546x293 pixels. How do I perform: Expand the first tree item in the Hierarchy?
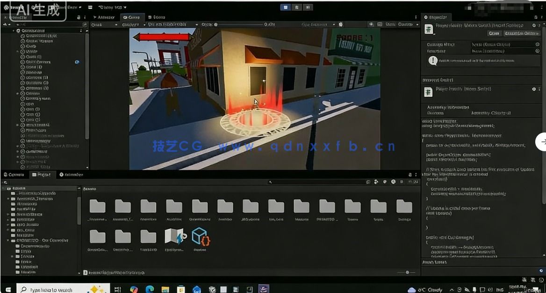click(x=13, y=31)
